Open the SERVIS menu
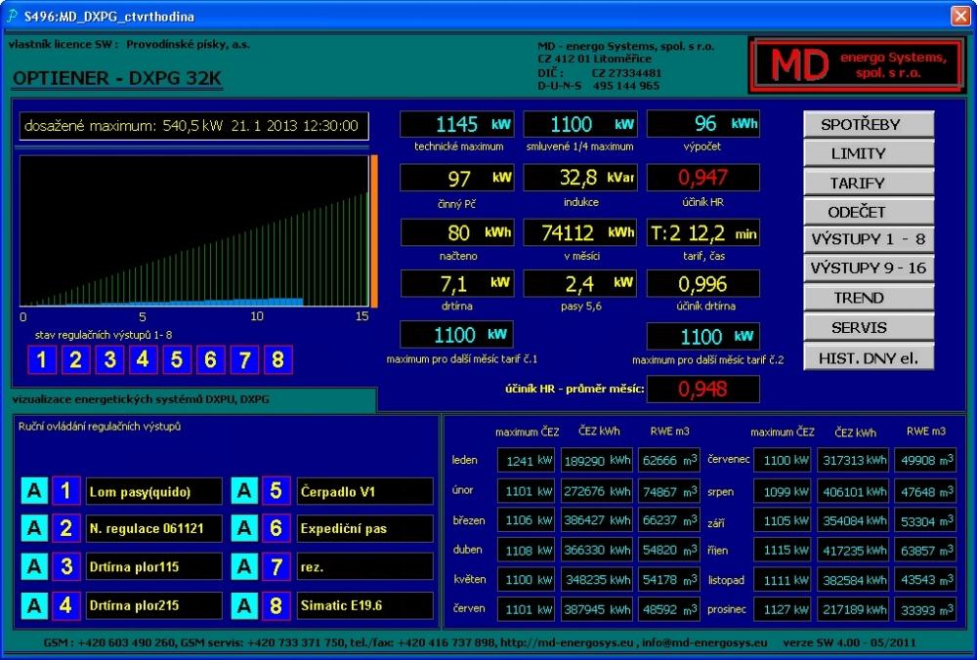 tap(869, 327)
